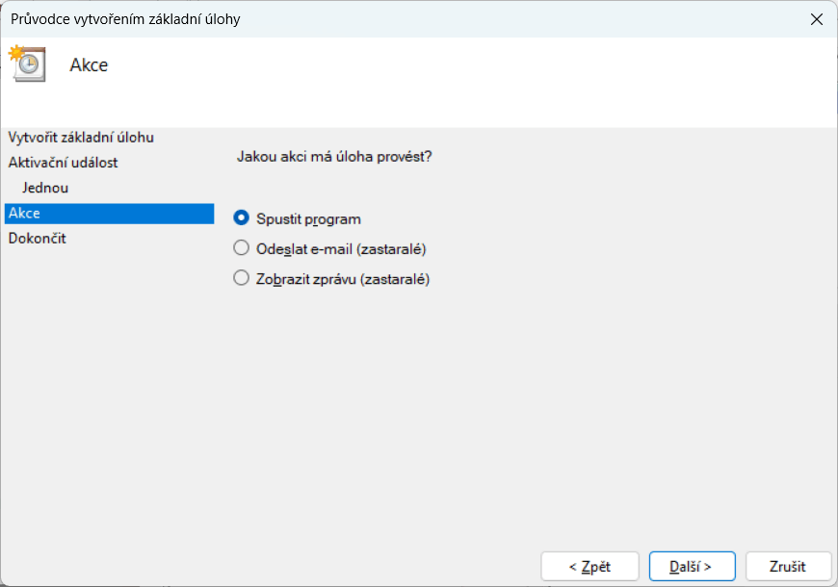Close the wizard window with the X
This screenshot has width=838, height=587.
point(817,18)
